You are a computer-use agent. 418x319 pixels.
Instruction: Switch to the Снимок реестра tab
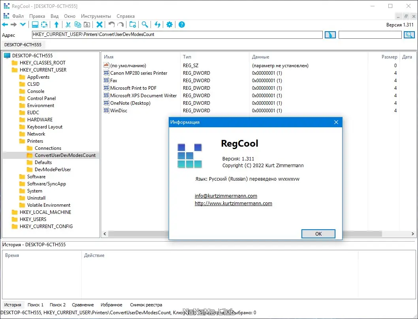(x=146, y=305)
